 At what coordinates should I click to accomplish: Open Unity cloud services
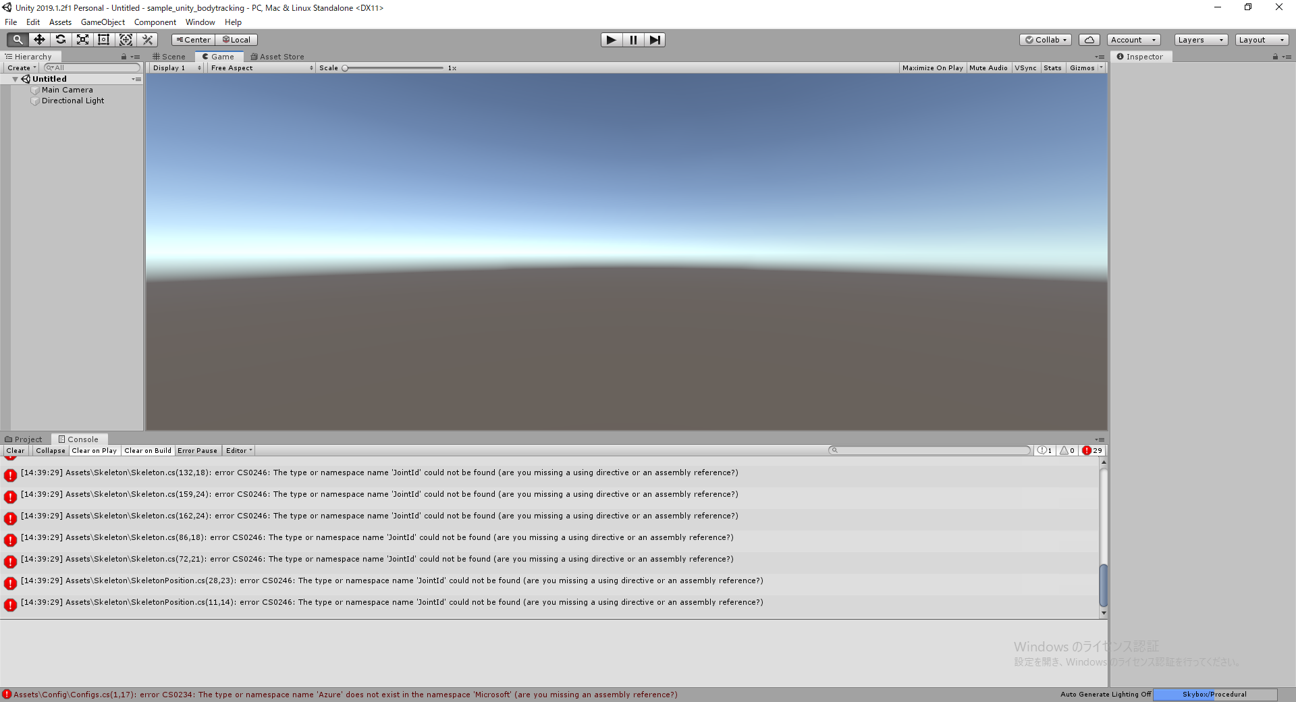1089,39
